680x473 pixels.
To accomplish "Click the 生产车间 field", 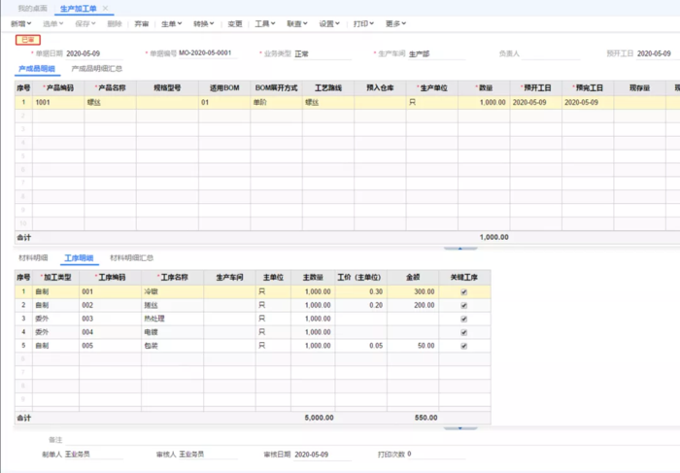I will tap(437, 53).
